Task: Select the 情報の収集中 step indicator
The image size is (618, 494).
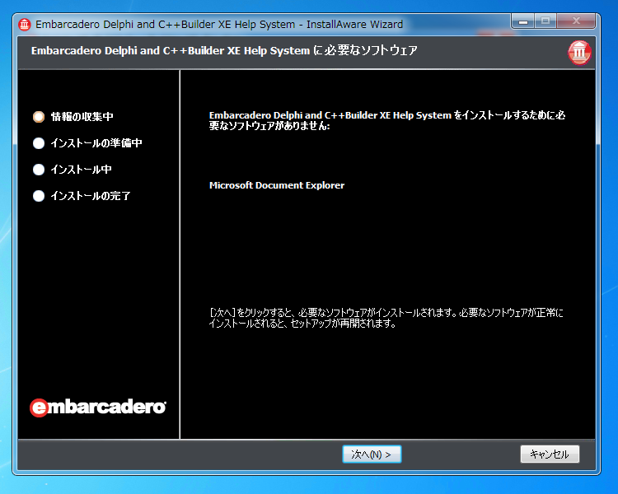Action: tap(39, 117)
